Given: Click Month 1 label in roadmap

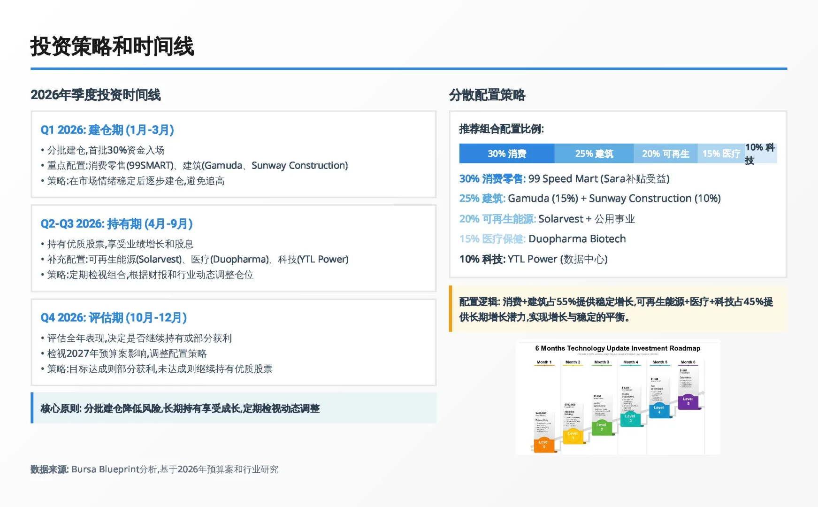Looking at the screenshot, I should (544, 362).
